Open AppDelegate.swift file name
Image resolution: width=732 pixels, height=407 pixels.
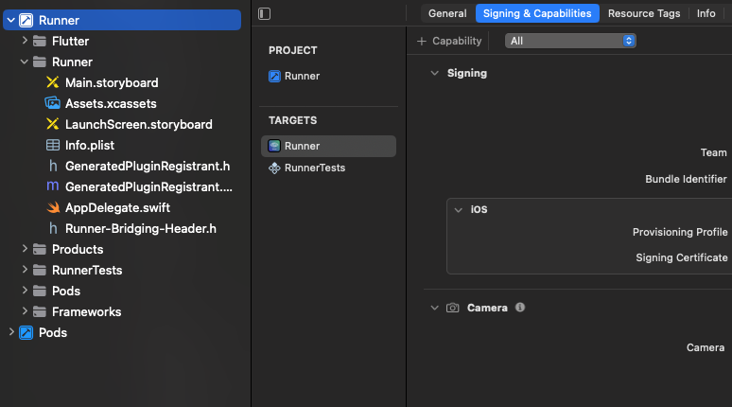[x=117, y=207]
